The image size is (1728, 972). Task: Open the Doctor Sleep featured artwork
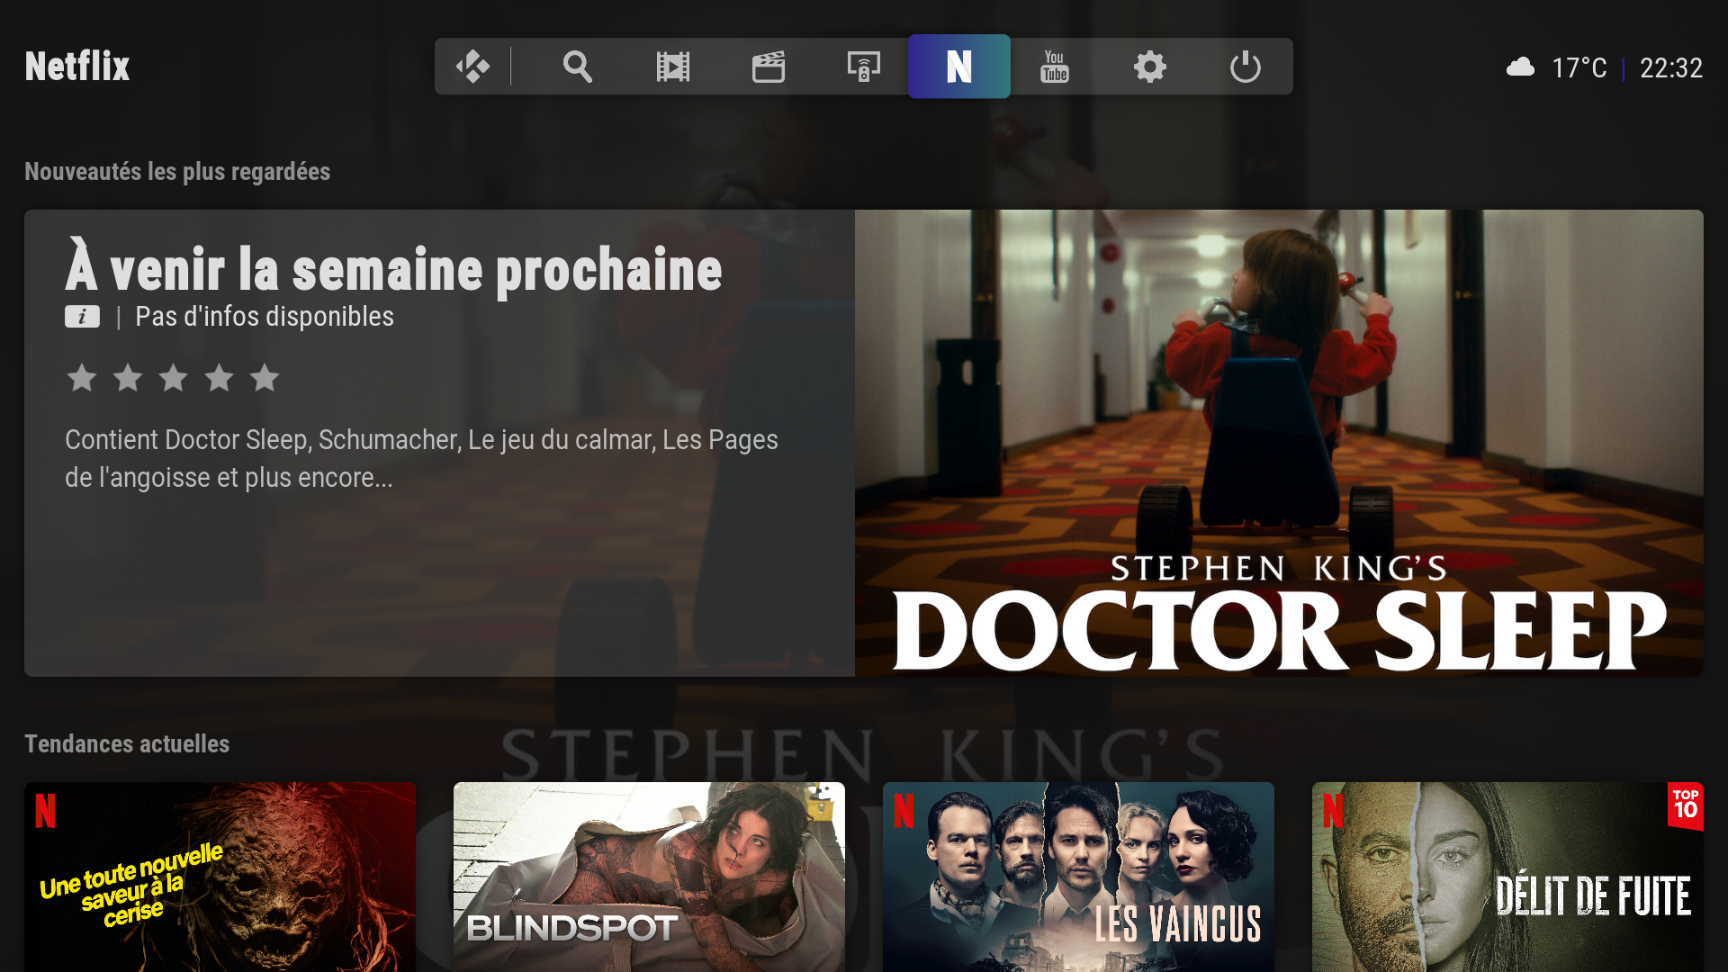1278,441
